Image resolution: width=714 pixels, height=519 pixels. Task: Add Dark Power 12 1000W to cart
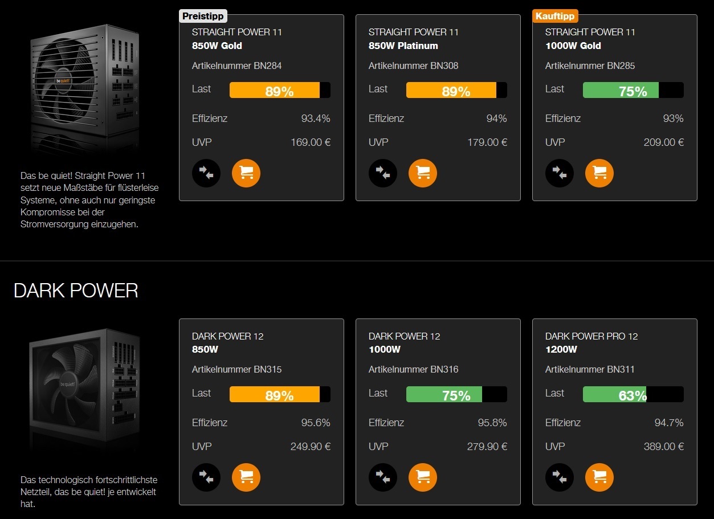[x=423, y=477]
